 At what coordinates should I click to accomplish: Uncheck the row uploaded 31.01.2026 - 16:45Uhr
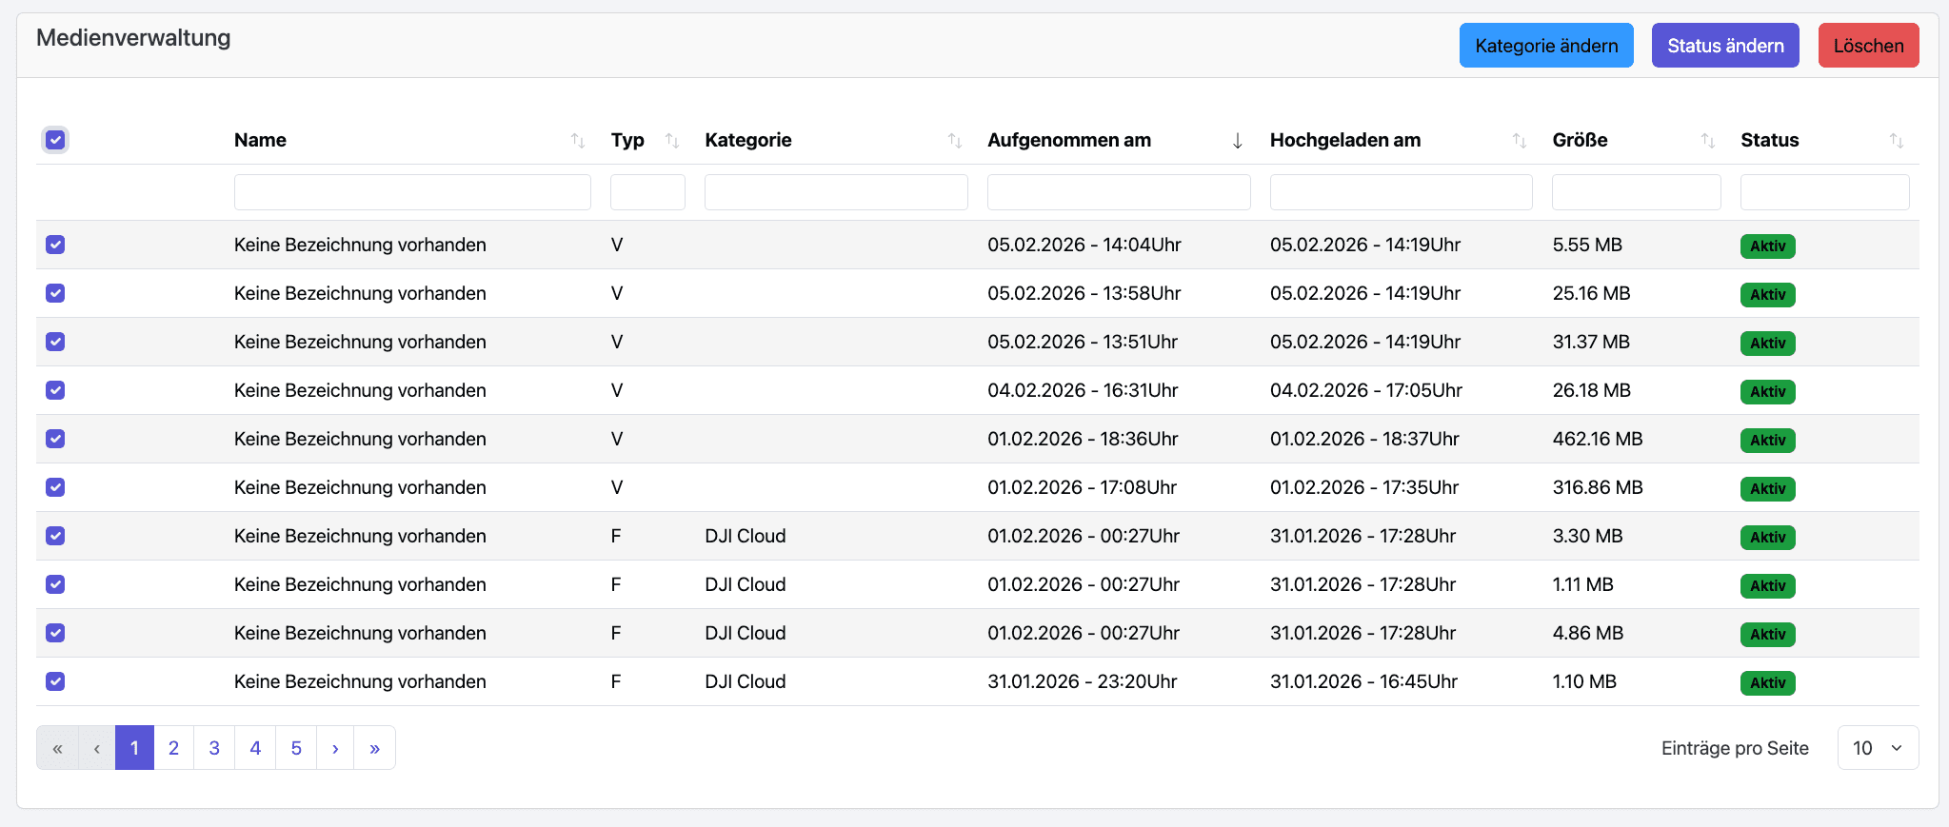[55, 681]
